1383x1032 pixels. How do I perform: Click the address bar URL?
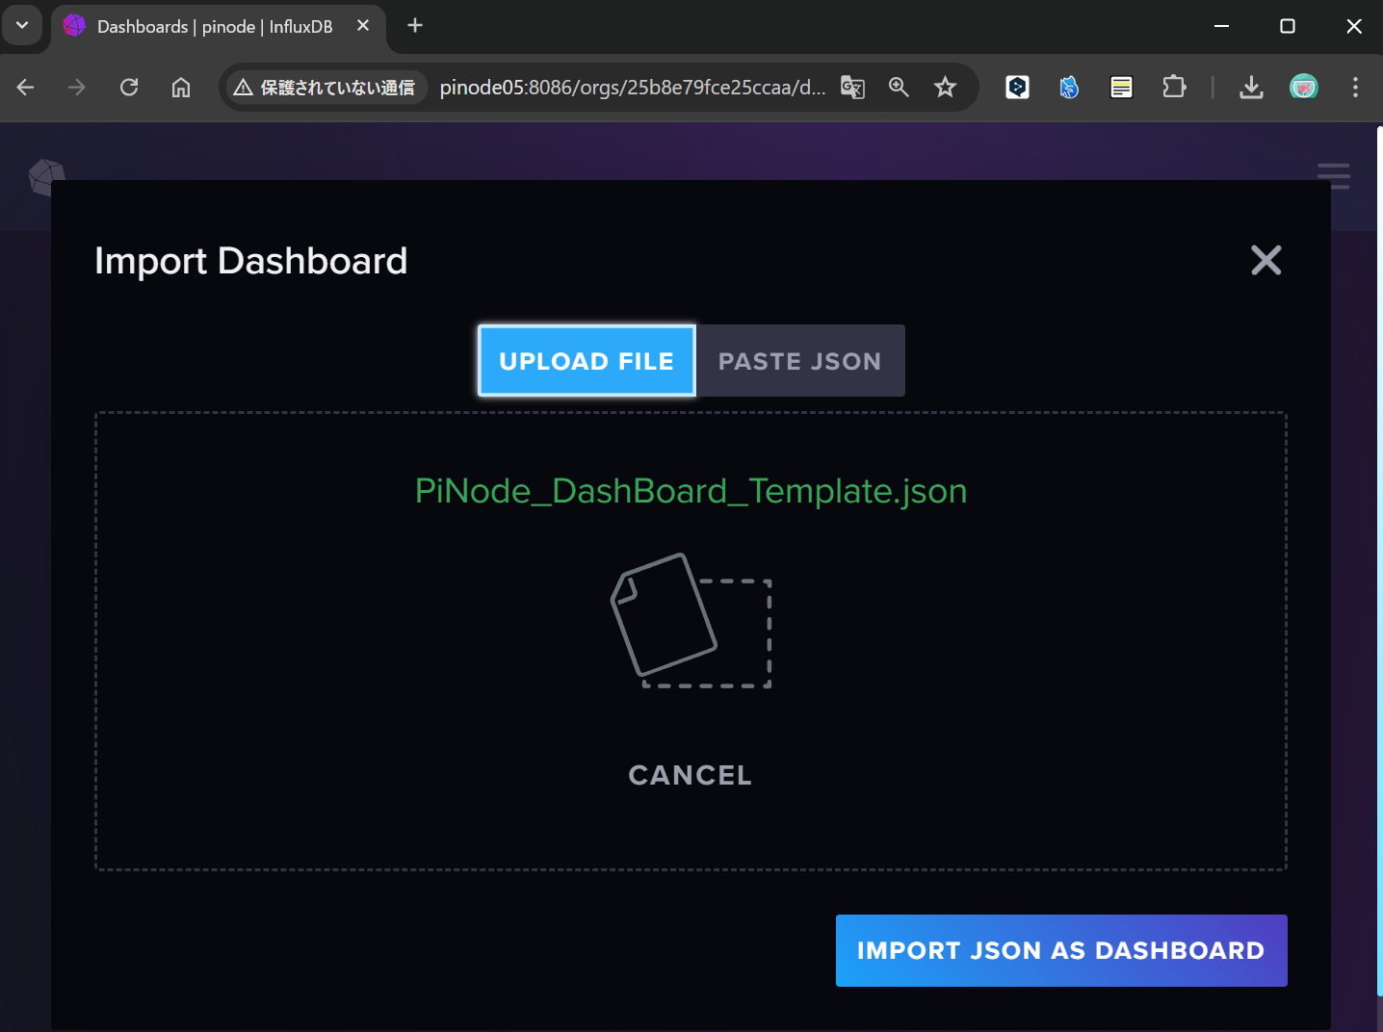coord(633,88)
